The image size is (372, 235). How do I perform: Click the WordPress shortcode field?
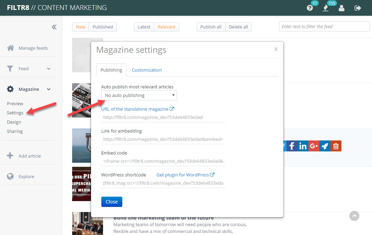(163, 183)
